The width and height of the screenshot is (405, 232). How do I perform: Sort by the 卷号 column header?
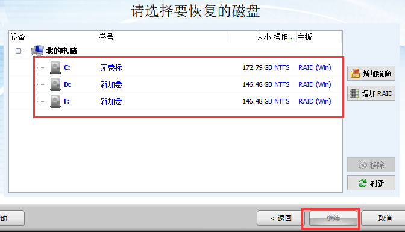(x=163, y=37)
